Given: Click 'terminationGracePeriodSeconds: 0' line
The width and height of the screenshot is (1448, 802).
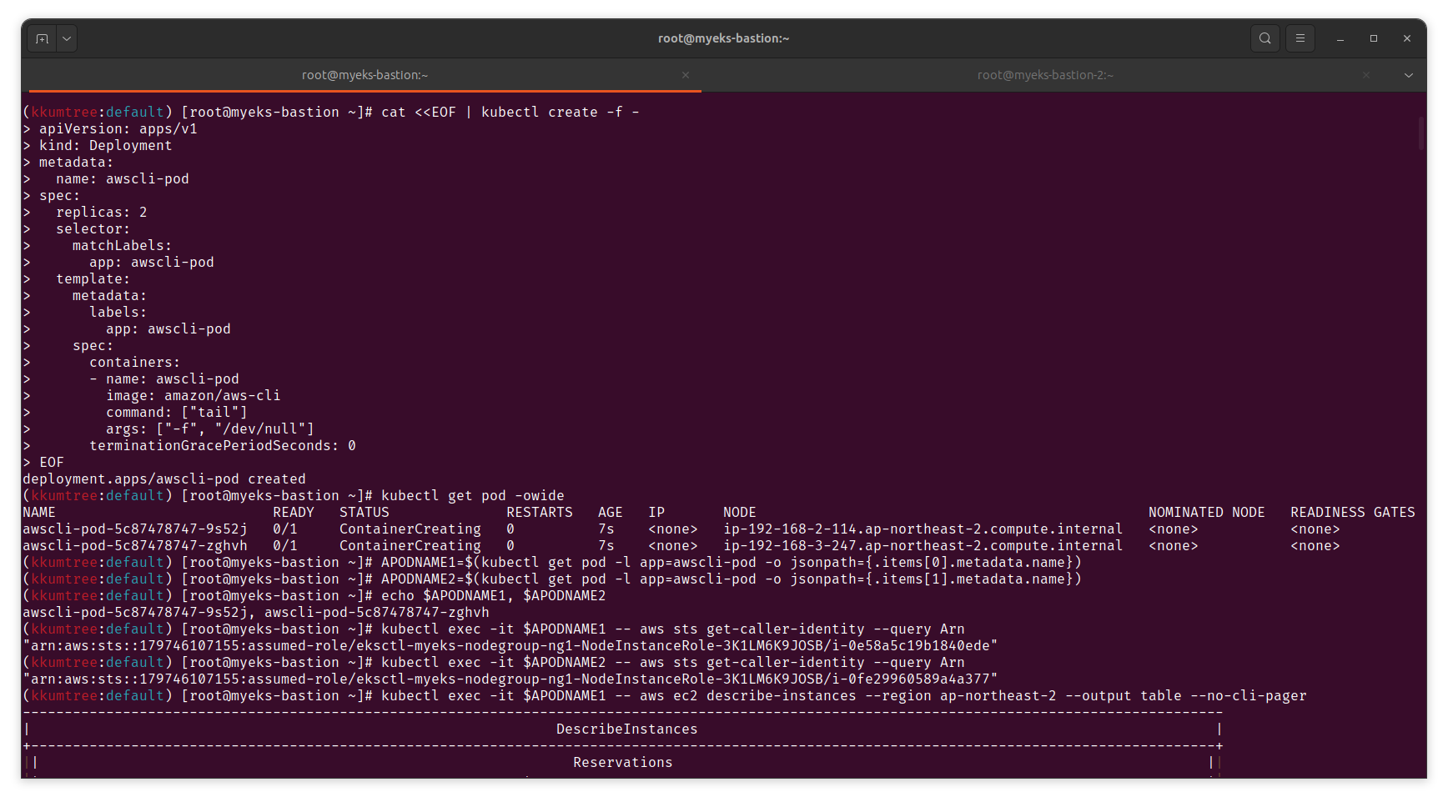Looking at the screenshot, I should [223, 445].
